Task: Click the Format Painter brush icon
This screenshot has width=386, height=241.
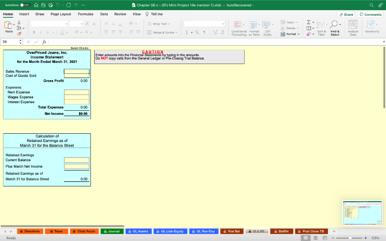Action: [19, 34]
